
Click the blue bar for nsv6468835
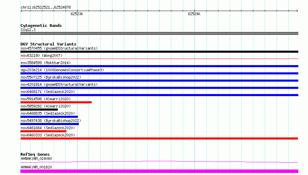coord(49,117)
